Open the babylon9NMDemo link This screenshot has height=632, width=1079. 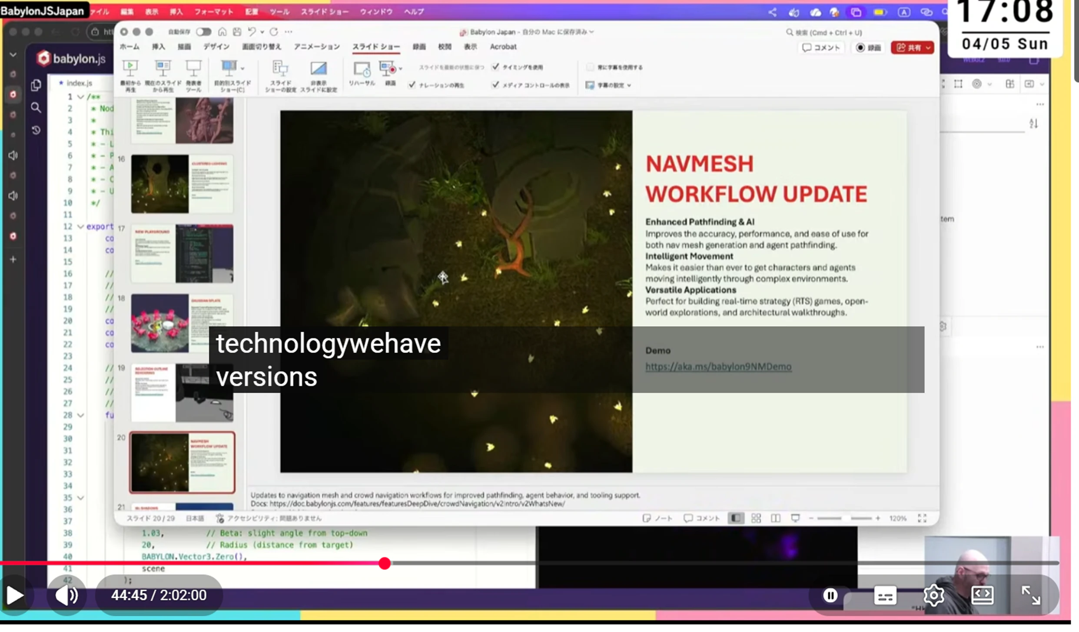(x=718, y=366)
